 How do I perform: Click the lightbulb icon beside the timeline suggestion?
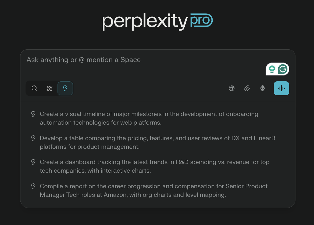tap(33, 114)
